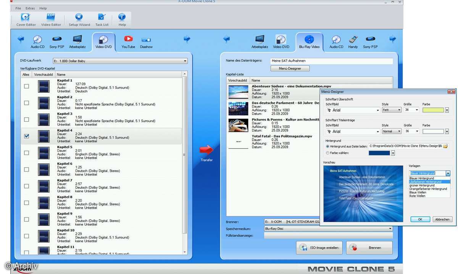
Task: Click the red Transfer arrow
Action: 206,150
